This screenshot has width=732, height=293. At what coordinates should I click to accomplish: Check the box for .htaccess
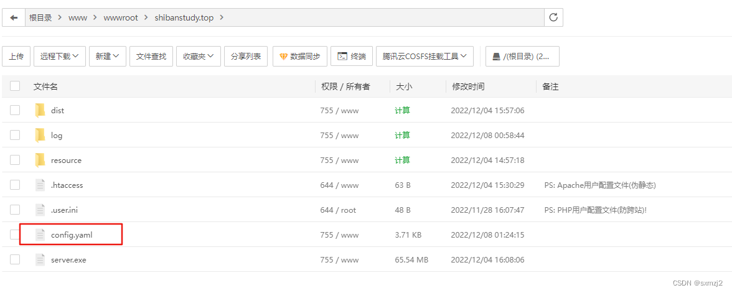15,185
